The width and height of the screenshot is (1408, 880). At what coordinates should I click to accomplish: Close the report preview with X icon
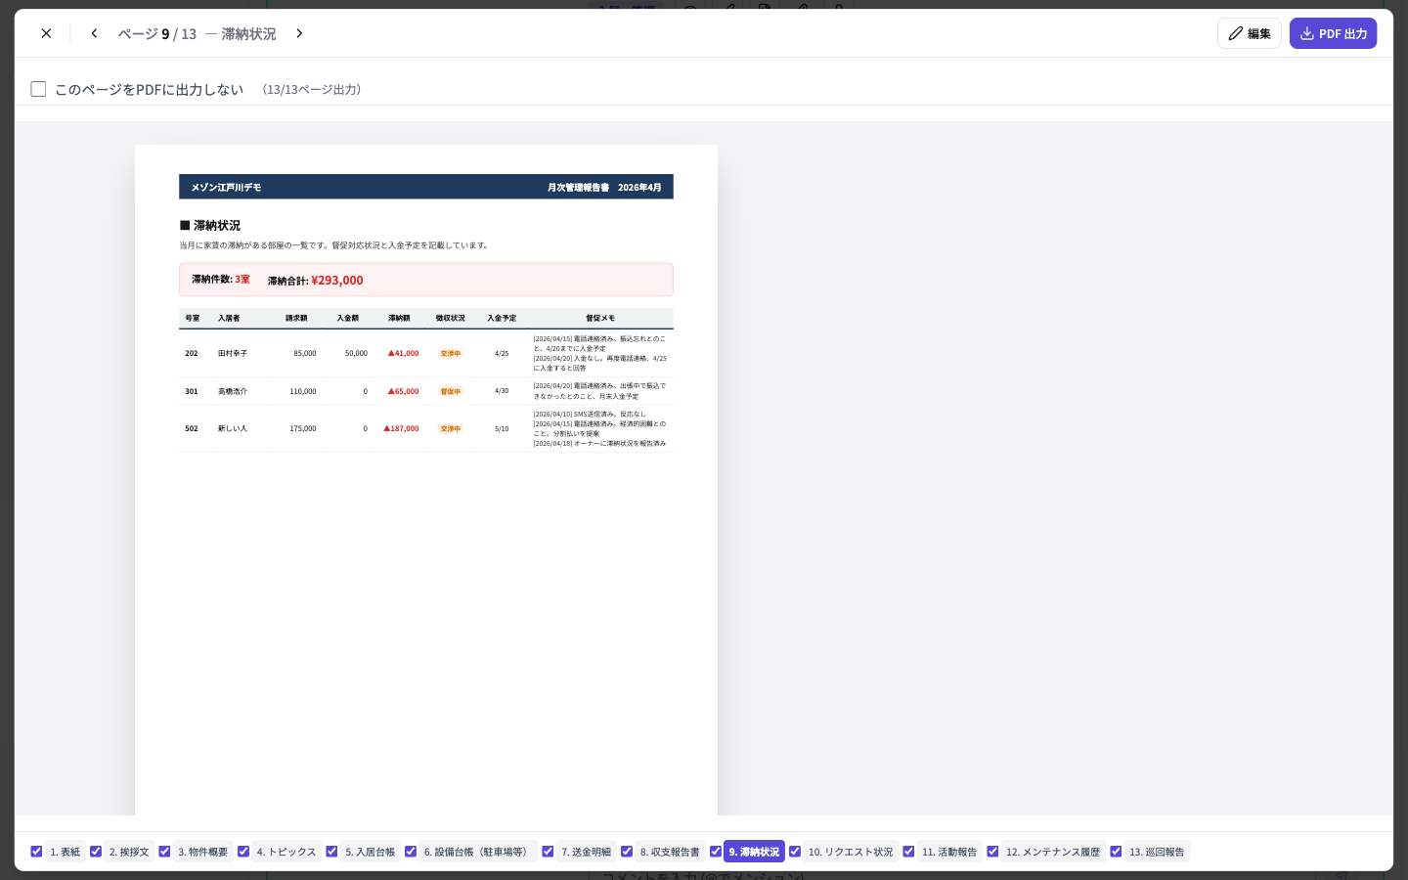click(x=46, y=33)
